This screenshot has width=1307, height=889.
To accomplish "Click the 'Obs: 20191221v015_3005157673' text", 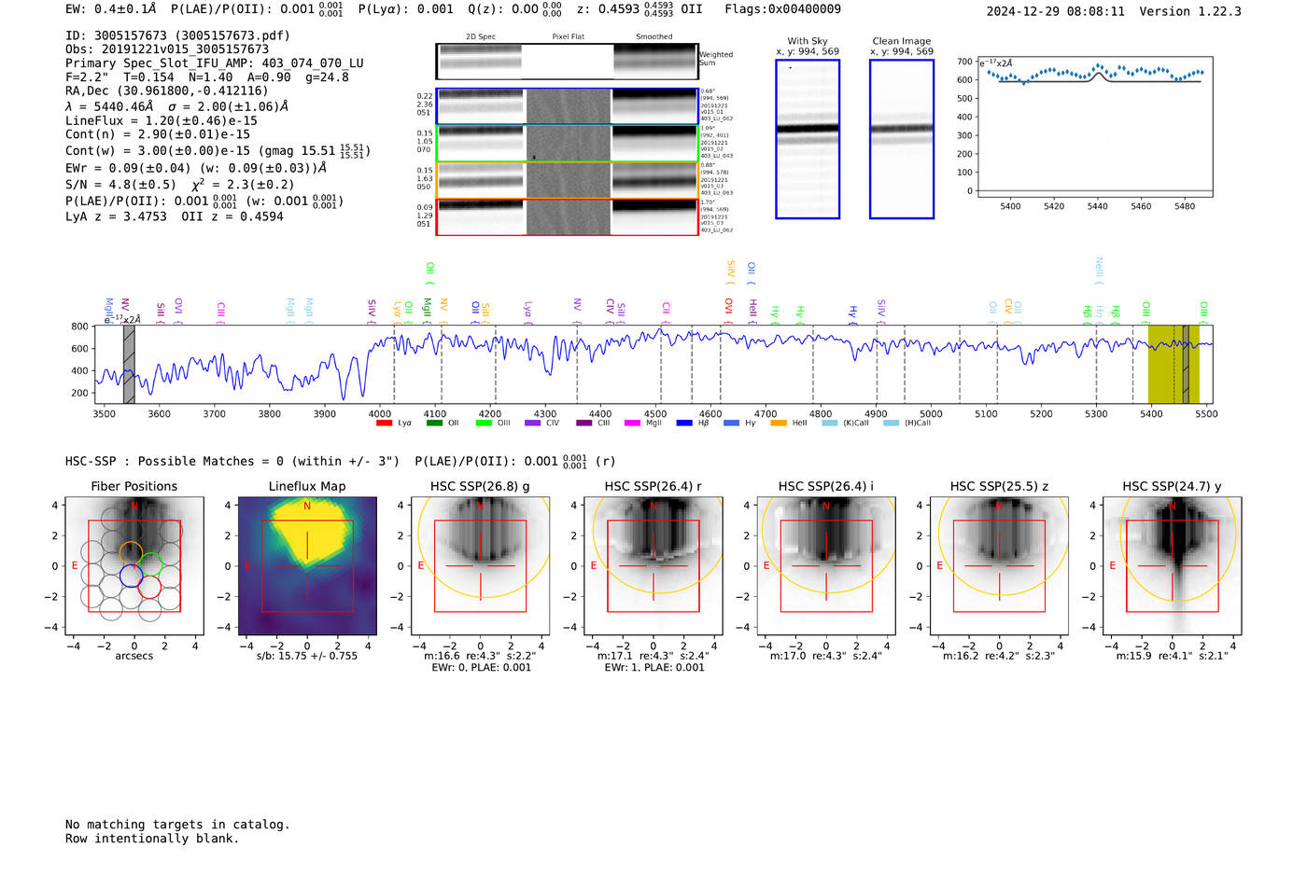I will (167, 49).
